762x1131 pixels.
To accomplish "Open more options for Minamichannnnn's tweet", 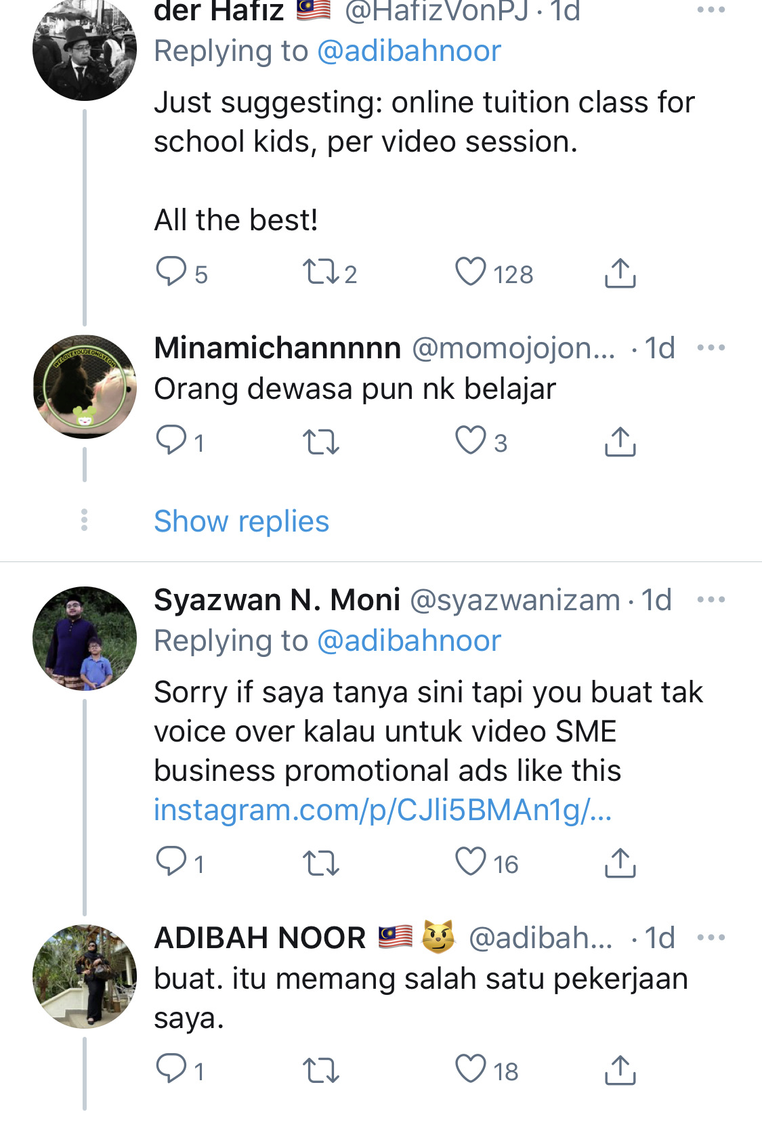I will [x=711, y=348].
